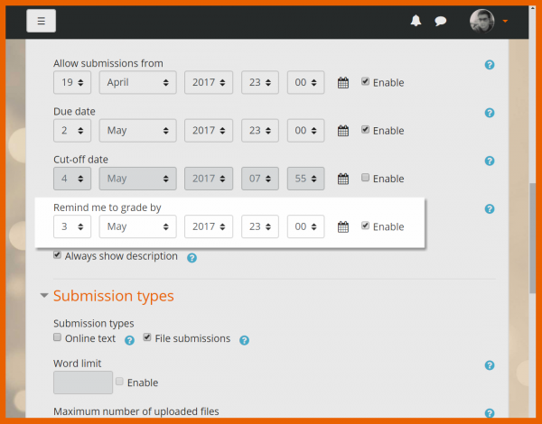Uncheck Always show description
This screenshot has height=424, width=542.
[x=58, y=255]
